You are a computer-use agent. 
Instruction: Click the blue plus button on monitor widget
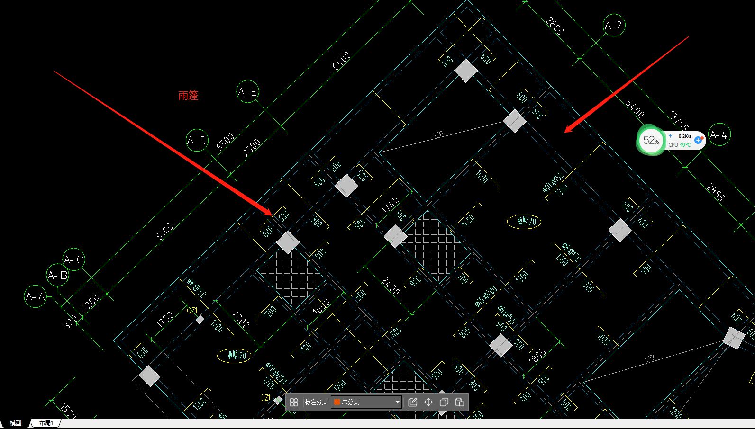click(x=698, y=140)
